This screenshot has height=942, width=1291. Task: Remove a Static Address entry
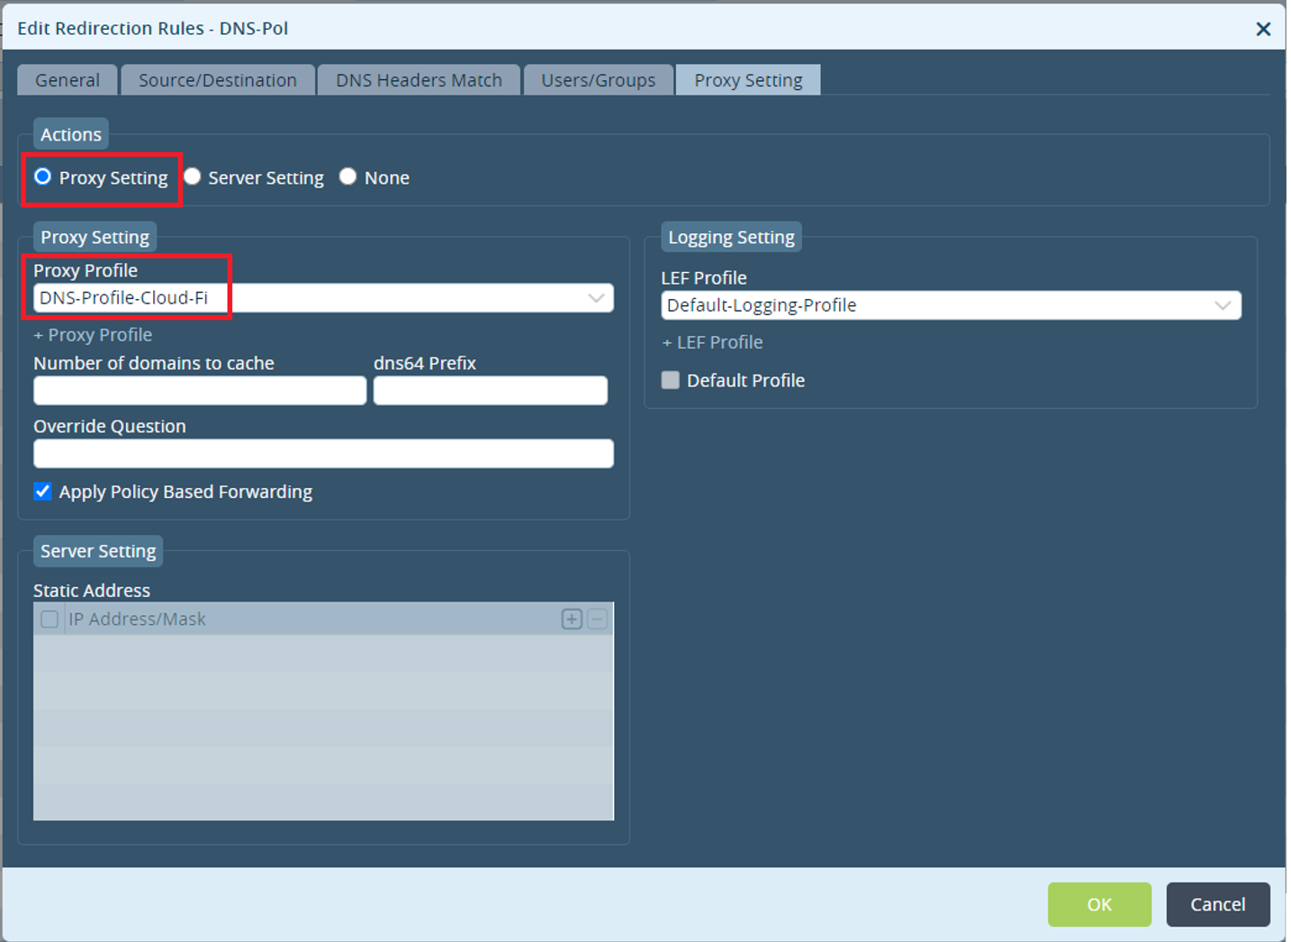click(x=597, y=619)
